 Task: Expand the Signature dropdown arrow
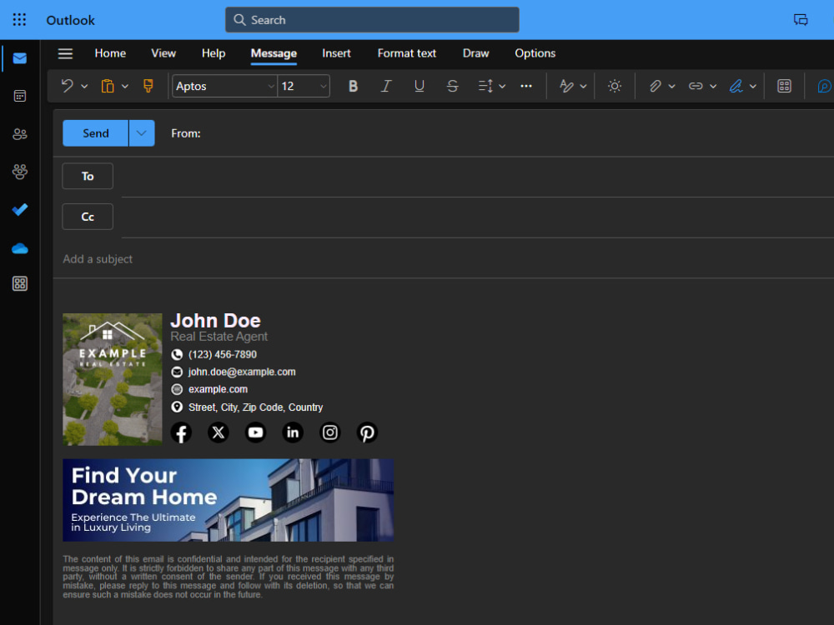pyautogui.click(x=752, y=87)
